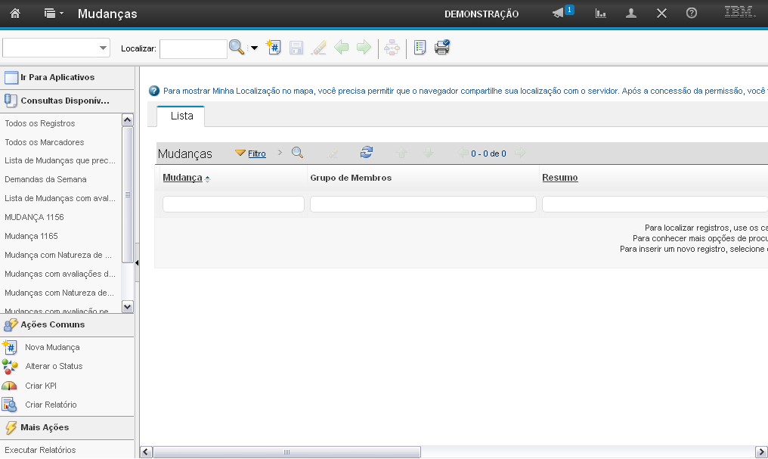Open the reports chart icon in header
Image resolution: width=768 pixels, height=459 pixels.
(x=601, y=14)
